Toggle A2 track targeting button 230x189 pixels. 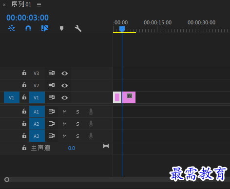click(37, 124)
